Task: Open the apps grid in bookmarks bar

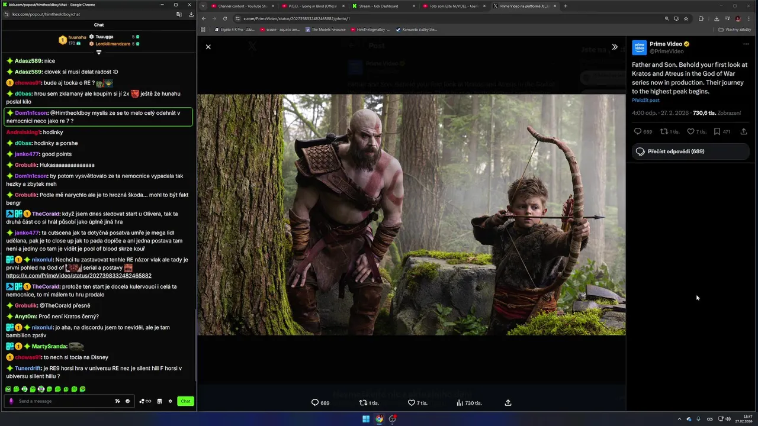Action: click(203, 29)
